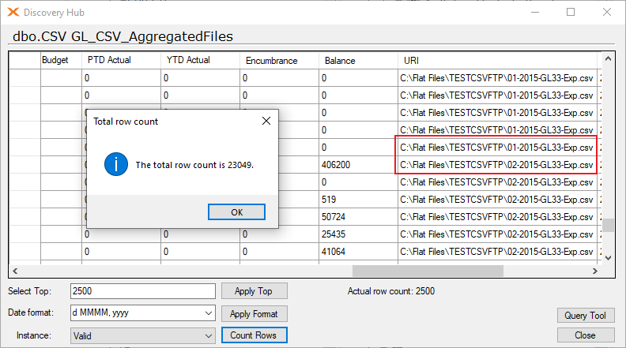Click the Count Rows button
This screenshot has width=626, height=348.
pos(254,335)
